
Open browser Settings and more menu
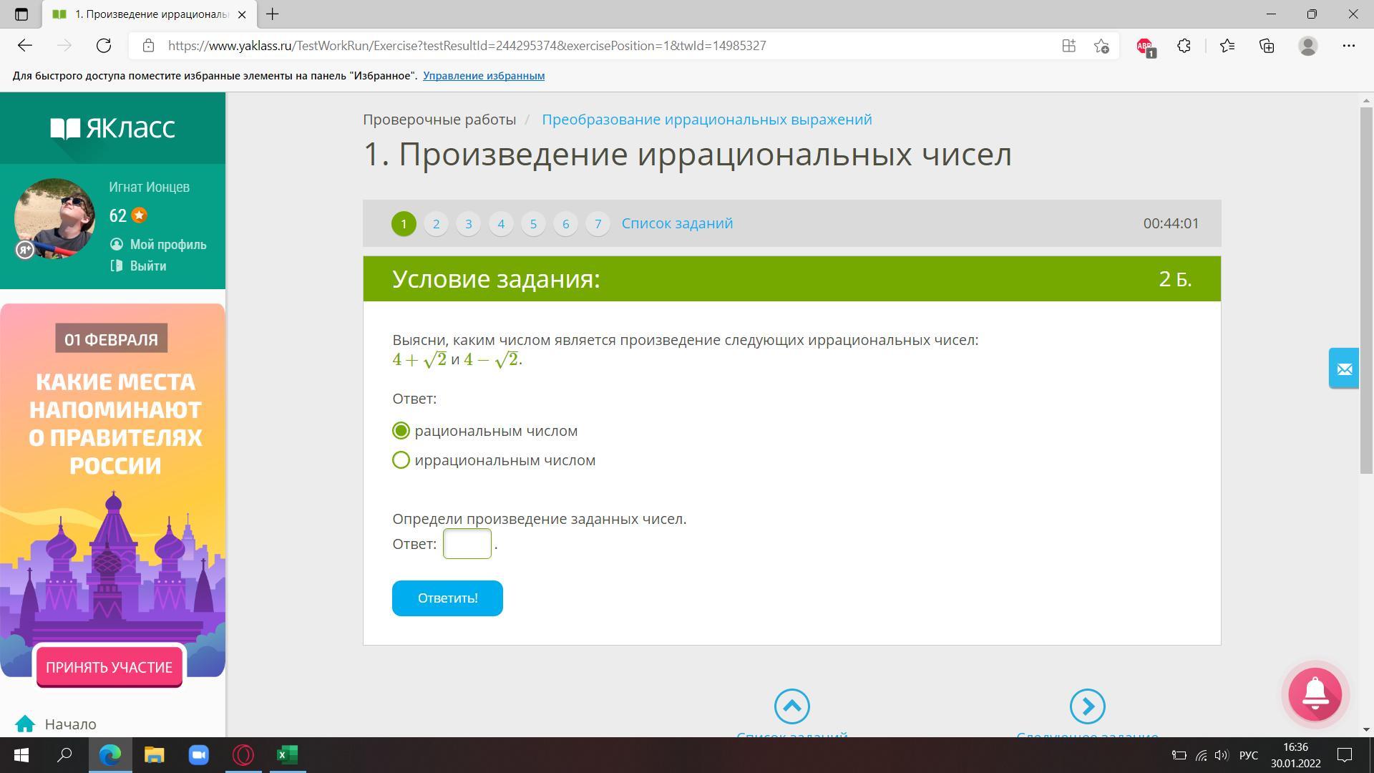click(1348, 46)
